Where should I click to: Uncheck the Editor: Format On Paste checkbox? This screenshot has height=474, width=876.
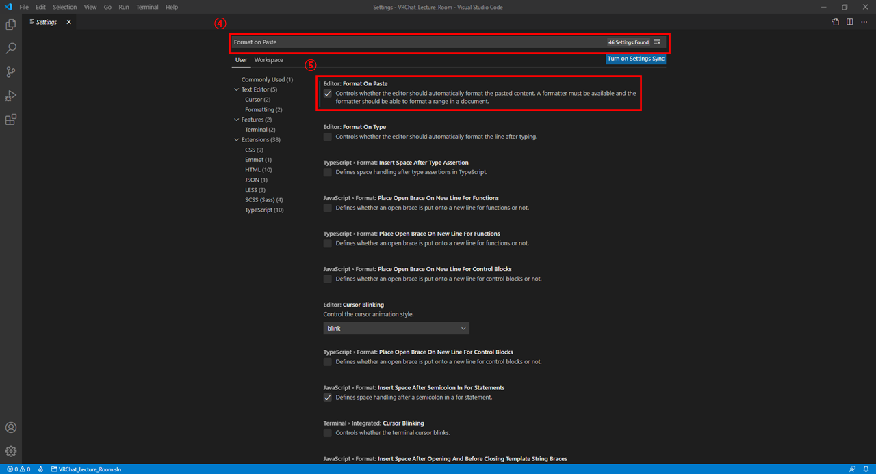[x=328, y=94]
